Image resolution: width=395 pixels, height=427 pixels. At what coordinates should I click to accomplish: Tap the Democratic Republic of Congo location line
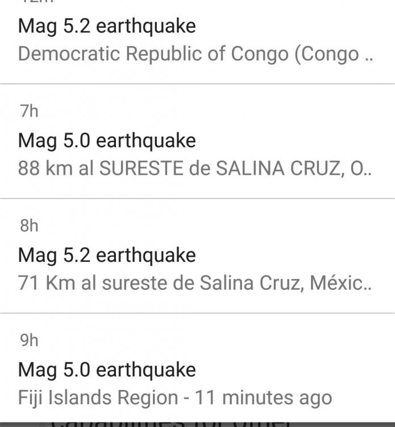[188, 54]
